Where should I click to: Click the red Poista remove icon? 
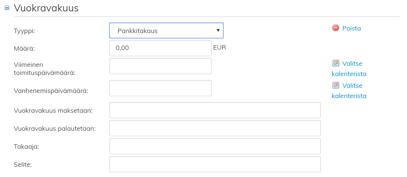tap(335, 28)
